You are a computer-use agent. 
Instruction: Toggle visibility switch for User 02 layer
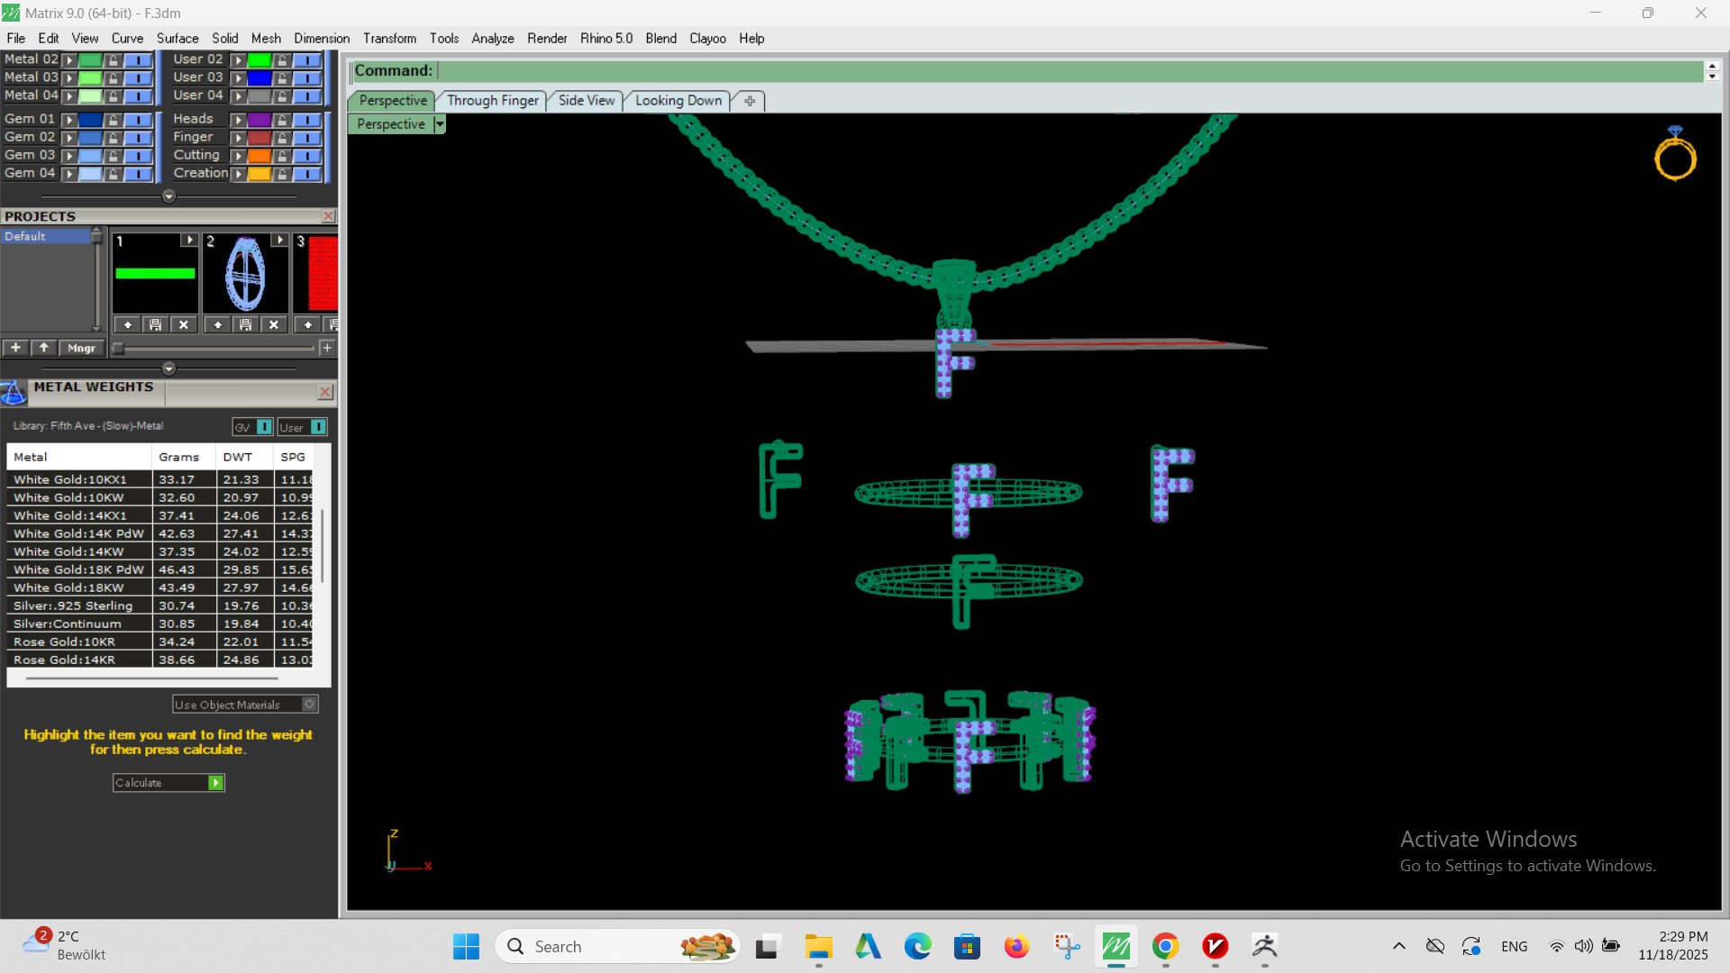[x=307, y=59]
